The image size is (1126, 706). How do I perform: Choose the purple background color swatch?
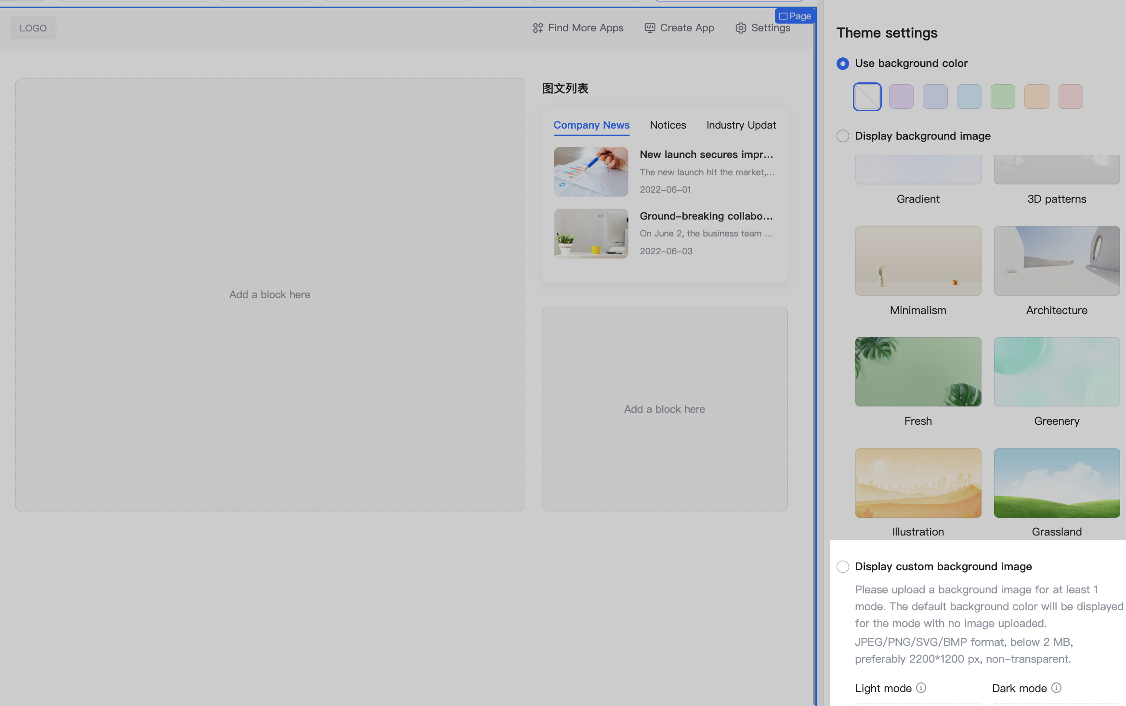pyautogui.click(x=901, y=96)
